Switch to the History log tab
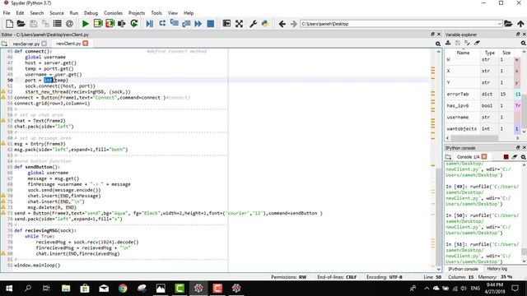The image size is (527, 296). (497, 269)
